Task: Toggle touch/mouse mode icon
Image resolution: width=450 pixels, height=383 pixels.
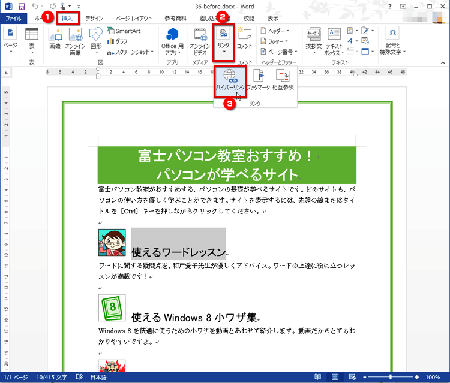Action: (63, 6)
